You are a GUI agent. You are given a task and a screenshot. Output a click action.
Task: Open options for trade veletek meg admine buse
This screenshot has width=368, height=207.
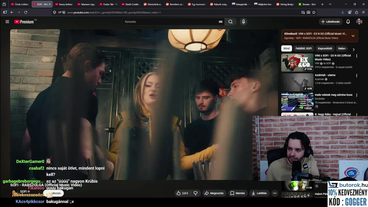[x=357, y=95]
